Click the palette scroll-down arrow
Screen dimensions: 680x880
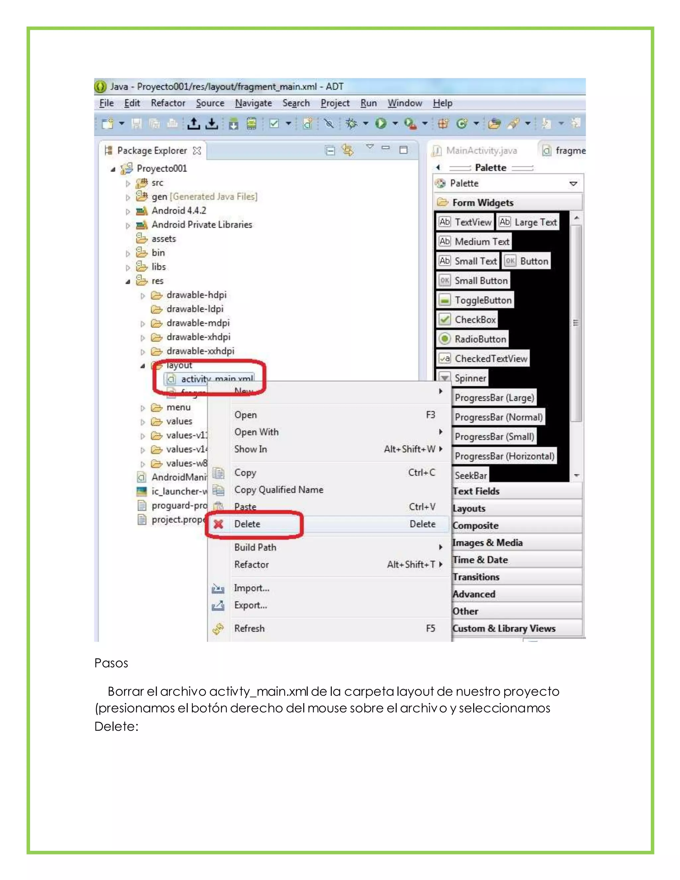tap(576, 476)
